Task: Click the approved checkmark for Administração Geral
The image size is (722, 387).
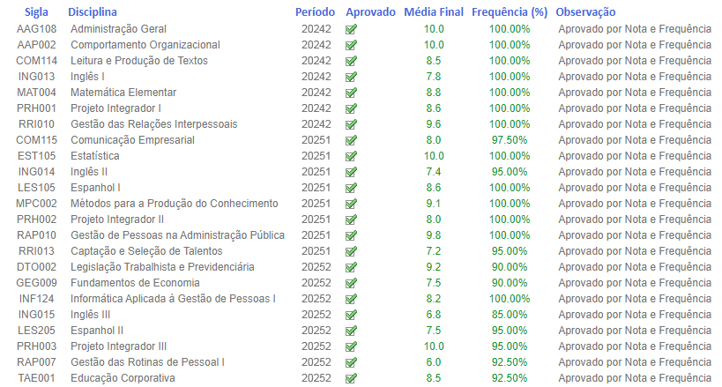Action: pos(352,29)
